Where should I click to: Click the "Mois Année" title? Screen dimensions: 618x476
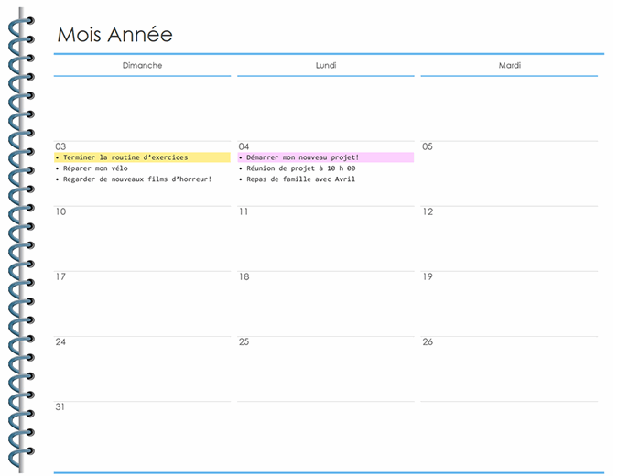pyautogui.click(x=114, y=35)
